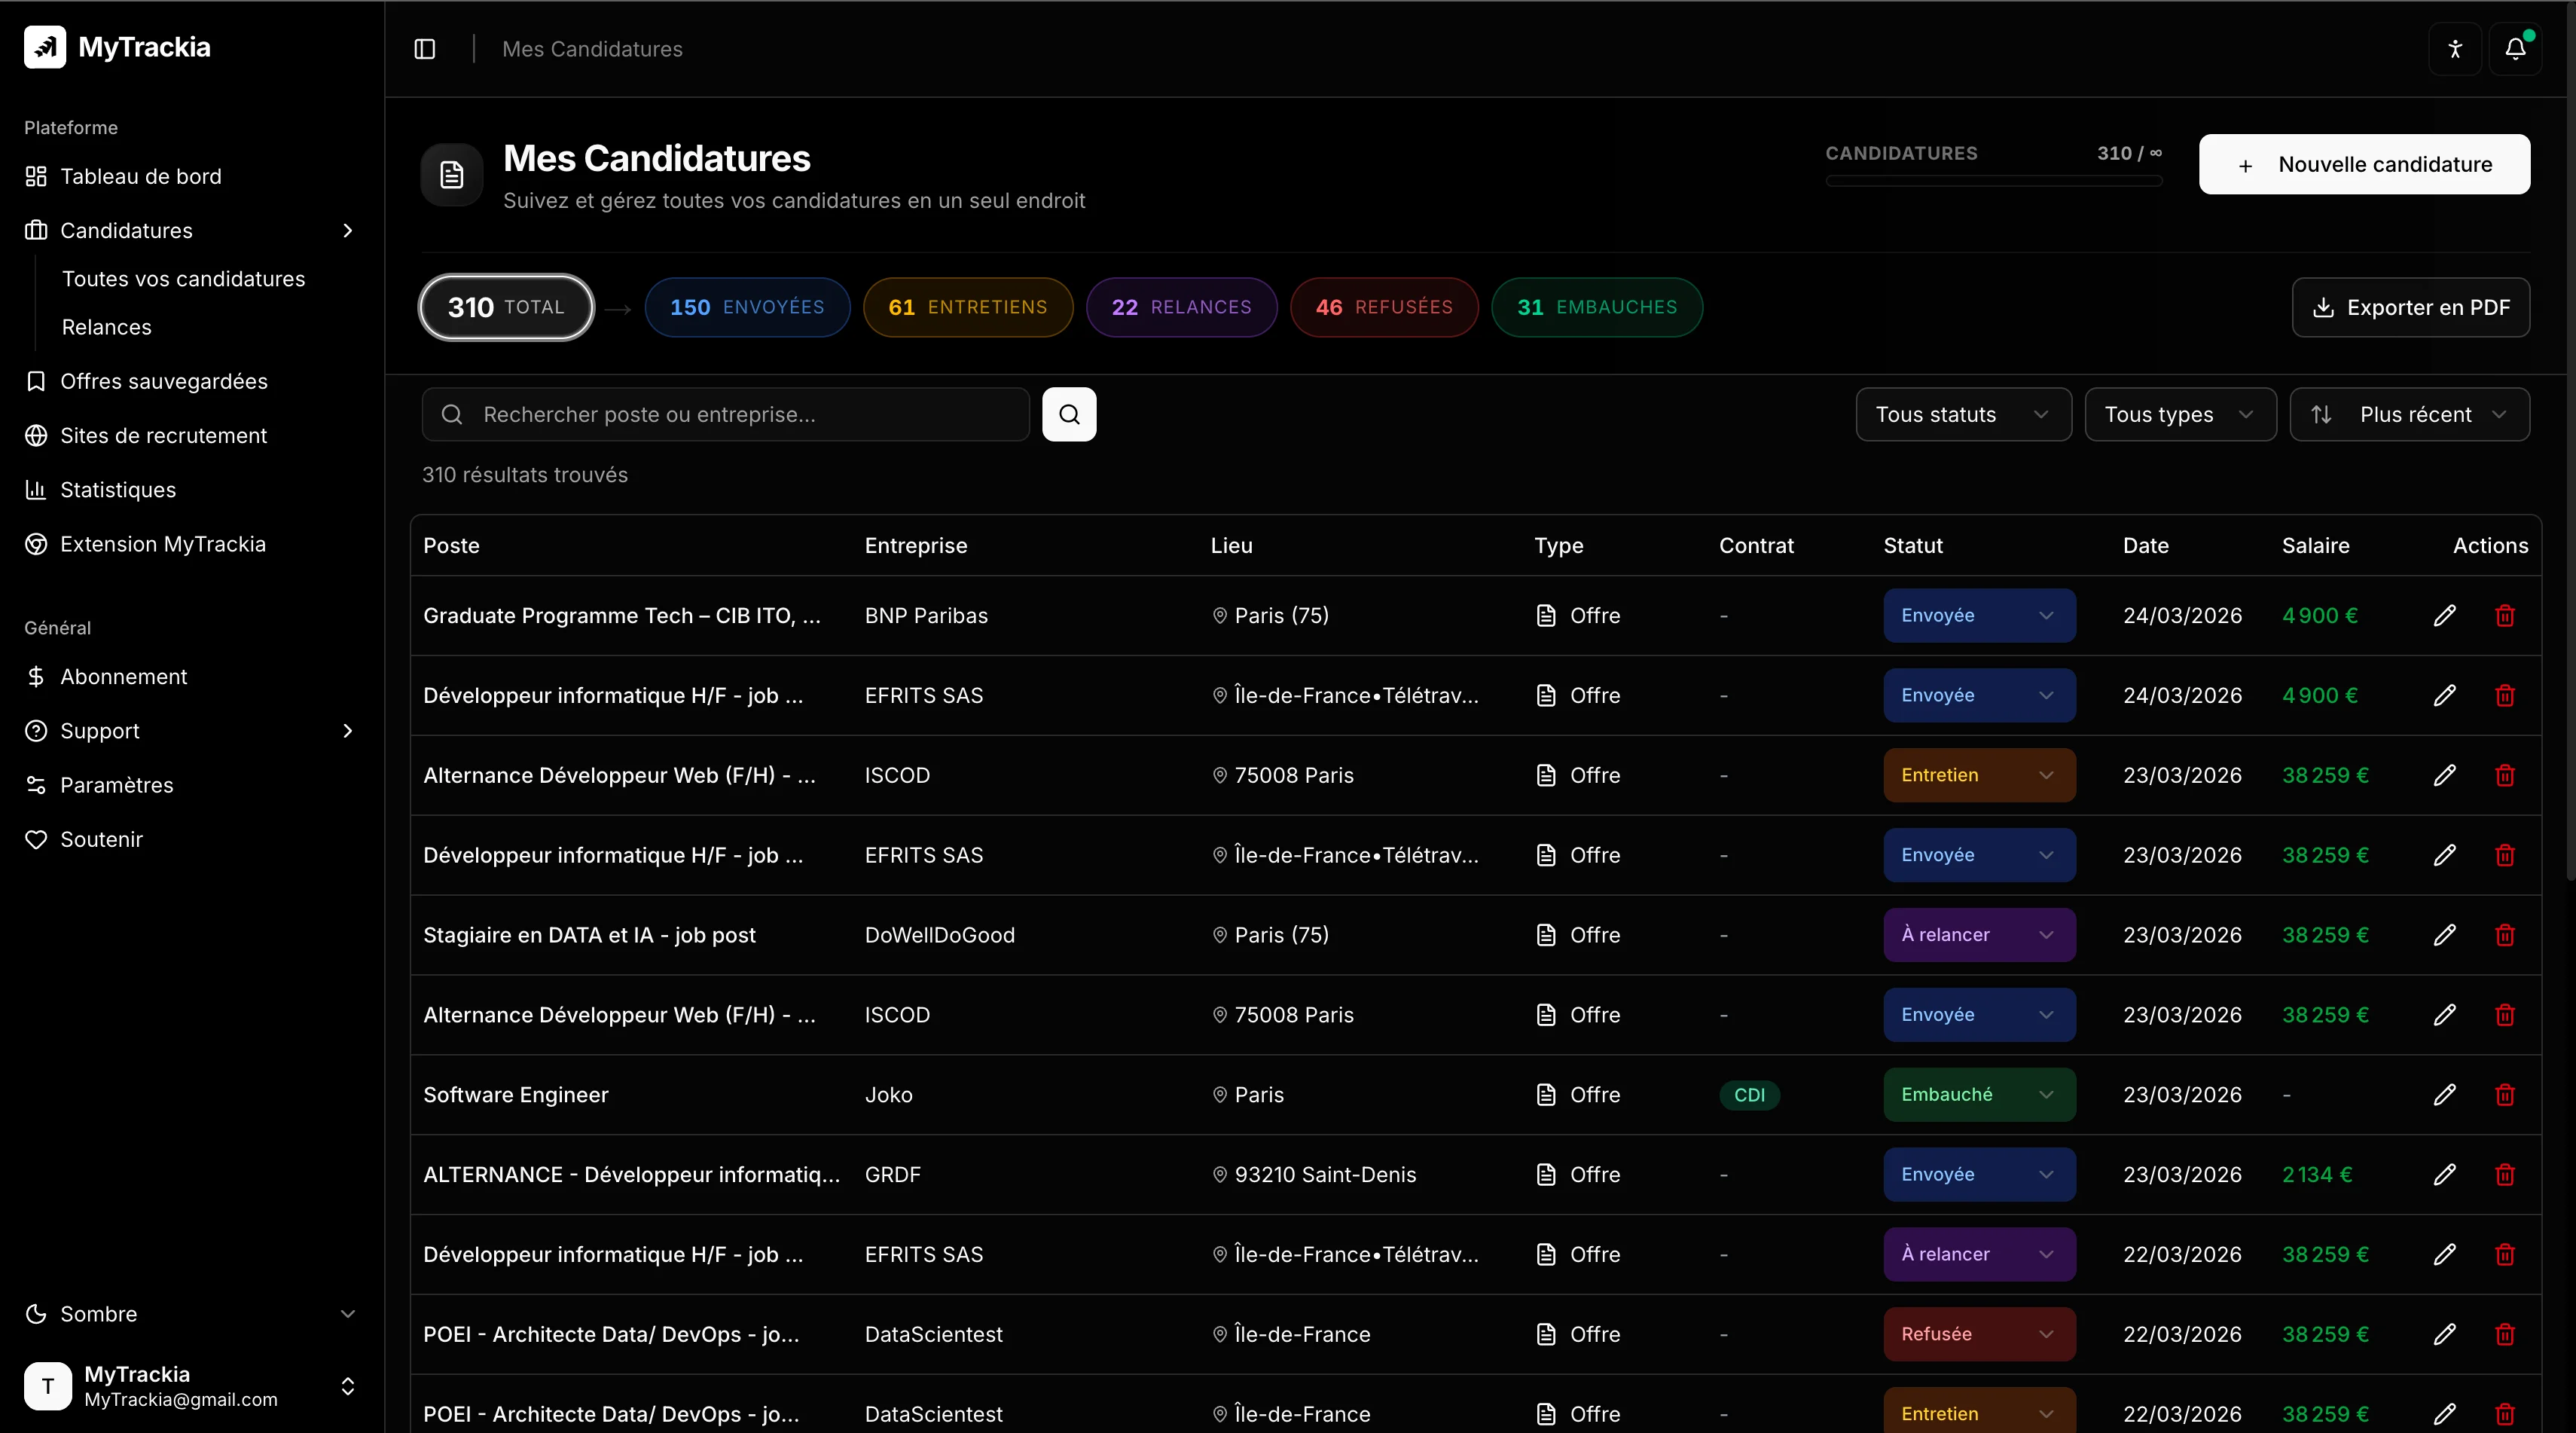
Task: Open Relances from the sidebar menu
Action: point(107,327)
